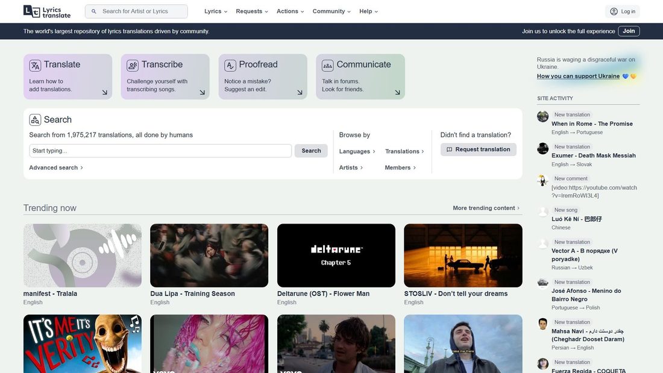Expand the Actions menu

coord(290,11)
